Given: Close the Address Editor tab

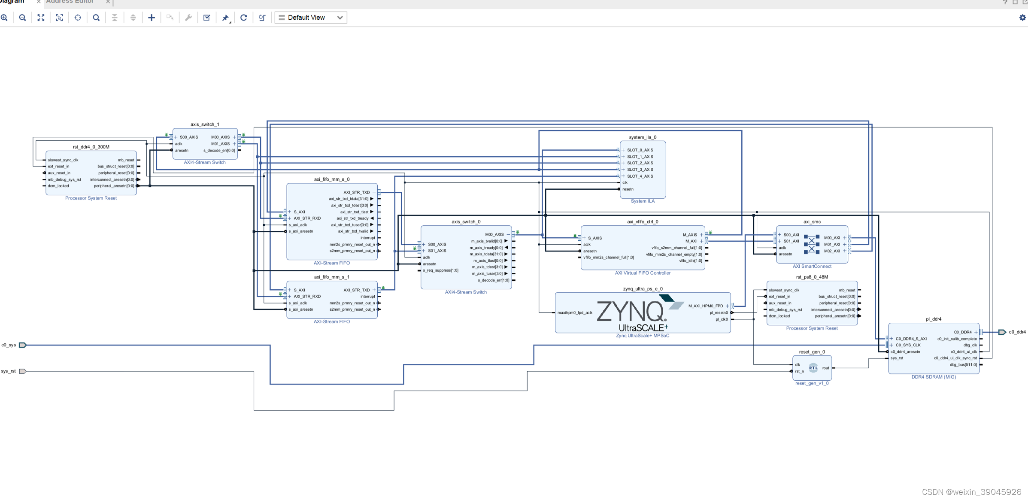Looking at the screenshot, I should click(108, 2).
